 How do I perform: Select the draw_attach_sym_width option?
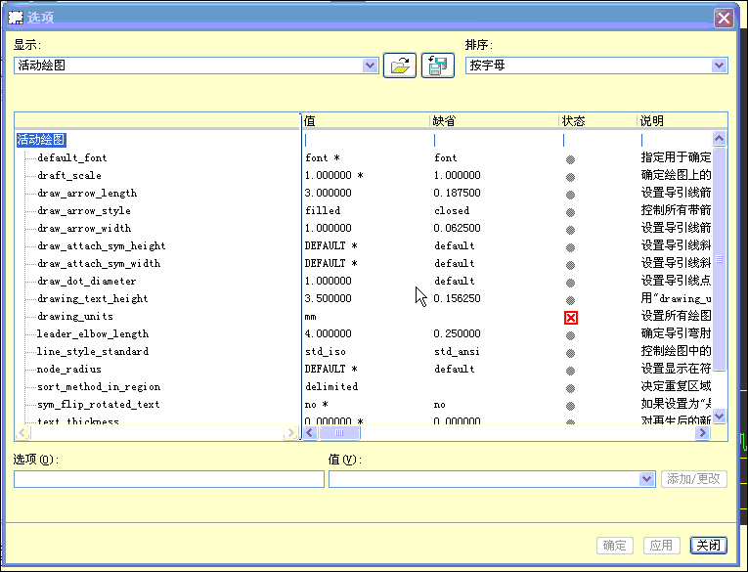pyautogui.click(x=99, y=264)
